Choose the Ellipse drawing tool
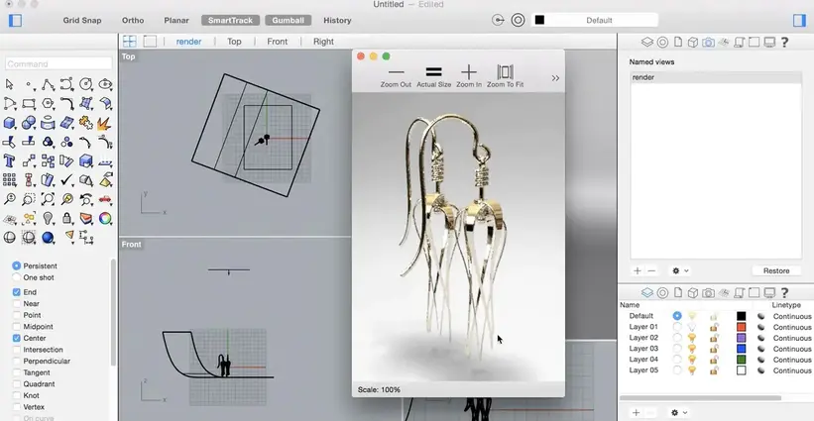Image resolution: width=814 pixels, height=421 pixels. [105, 84]
